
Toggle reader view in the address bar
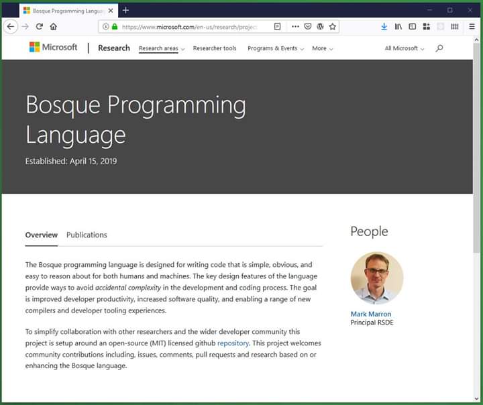coord(277,27)
